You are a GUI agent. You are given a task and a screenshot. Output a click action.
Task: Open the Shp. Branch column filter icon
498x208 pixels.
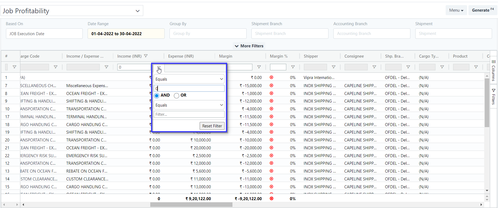408,67
